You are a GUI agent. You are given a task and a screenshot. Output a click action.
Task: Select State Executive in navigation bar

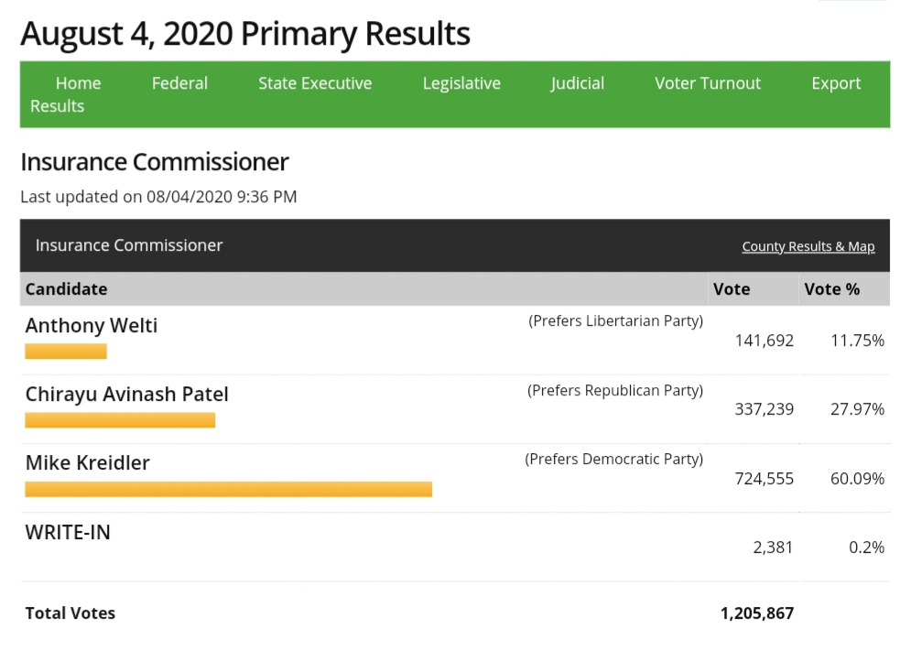(315, 83)
